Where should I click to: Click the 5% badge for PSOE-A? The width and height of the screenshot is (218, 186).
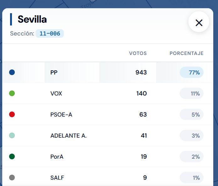coord(192,114)
